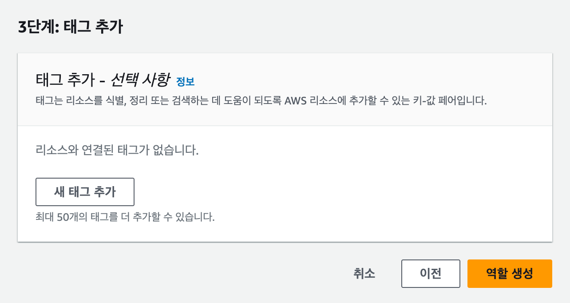Select the 3단계: 태그 추가 page heading
570x303 pixels.
[70, 28]
